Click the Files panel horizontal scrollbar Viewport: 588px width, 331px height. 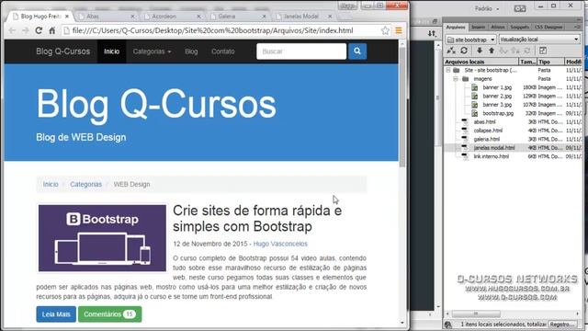click(x=476, y=314)
